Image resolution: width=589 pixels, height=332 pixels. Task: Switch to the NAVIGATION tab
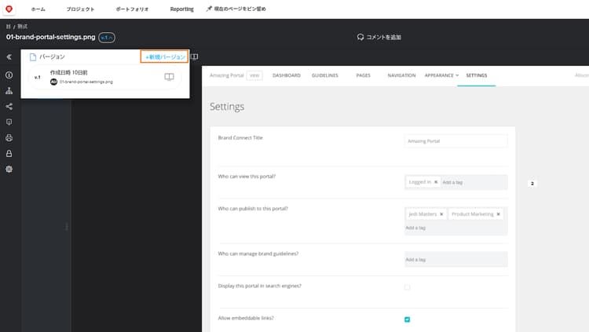pos(401,75)
